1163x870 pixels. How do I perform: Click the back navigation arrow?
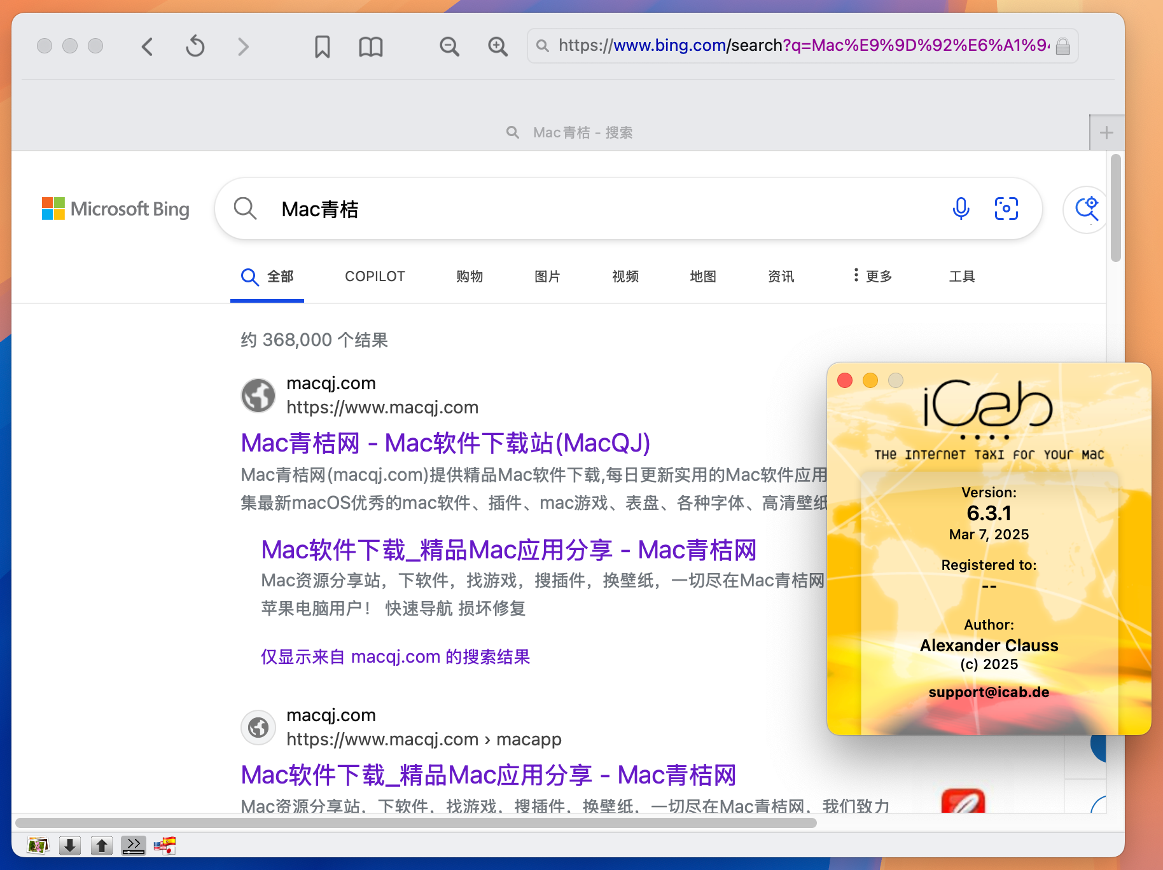tap(147, 46)
